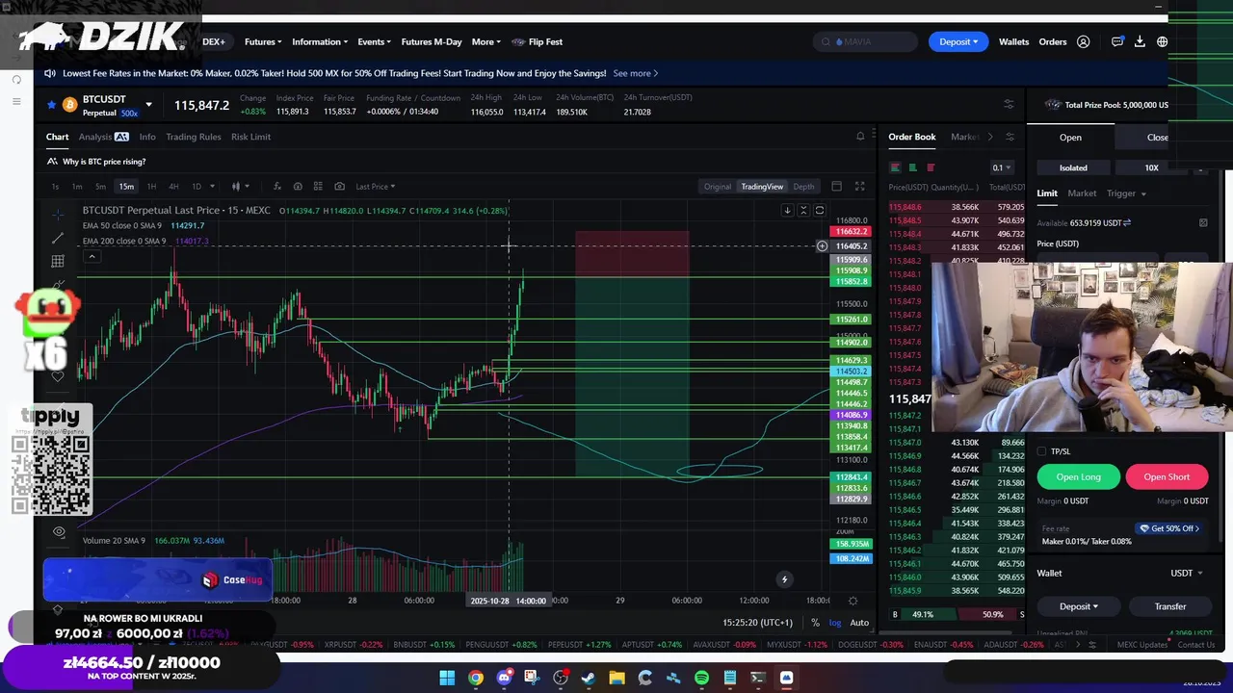Select the 1H timeframe
The height and width of the screenshot is (693, 1233).
(151, 187)
